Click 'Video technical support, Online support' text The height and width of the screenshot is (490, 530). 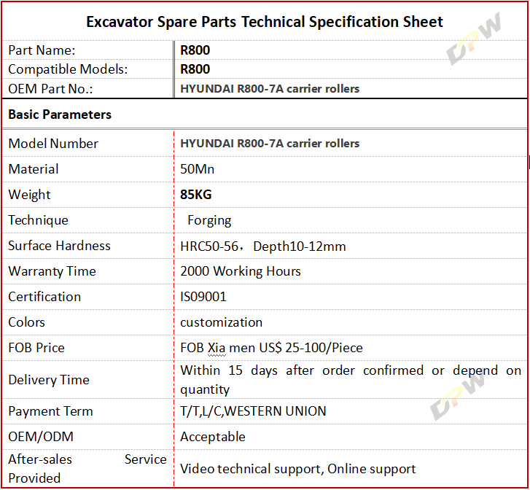tap(297, 469)
